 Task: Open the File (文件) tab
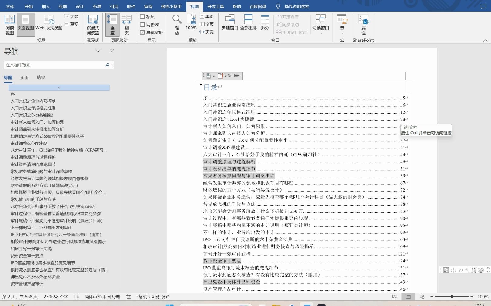coord(10,6)
